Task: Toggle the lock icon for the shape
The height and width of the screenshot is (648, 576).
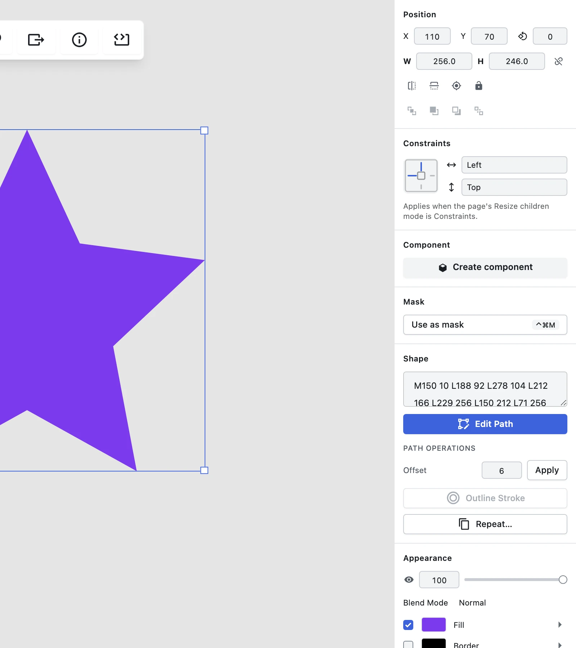Action: (x=479, y=86)
